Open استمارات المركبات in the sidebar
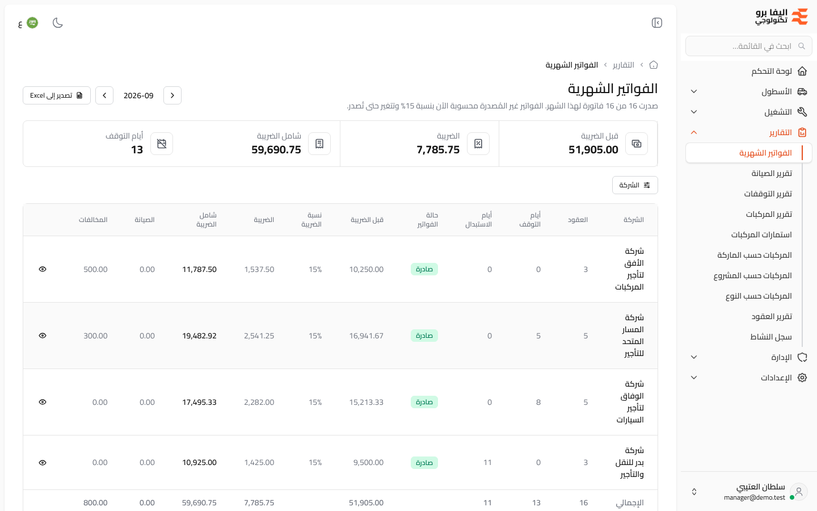The height and width of the screenshot is (511, 817). 761,234
